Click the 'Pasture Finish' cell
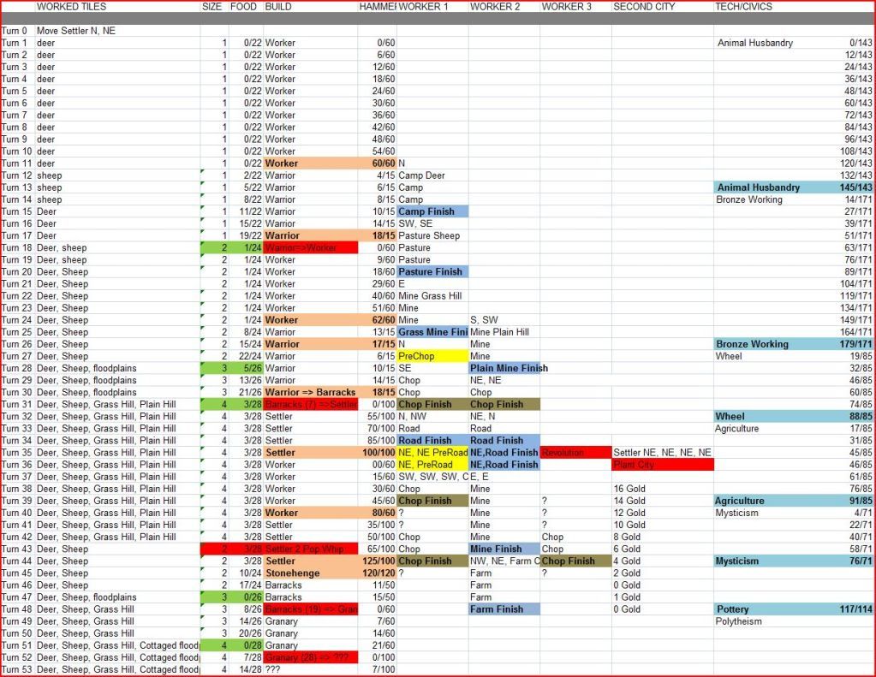Image resolution: width=876 pixels, height=677 pixels. [432, 271]
